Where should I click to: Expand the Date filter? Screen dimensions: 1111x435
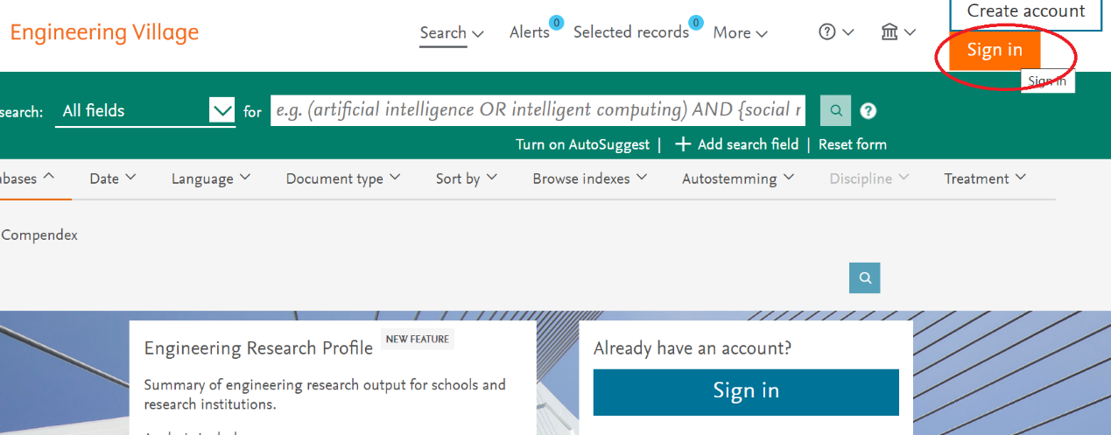pos(113,179)
